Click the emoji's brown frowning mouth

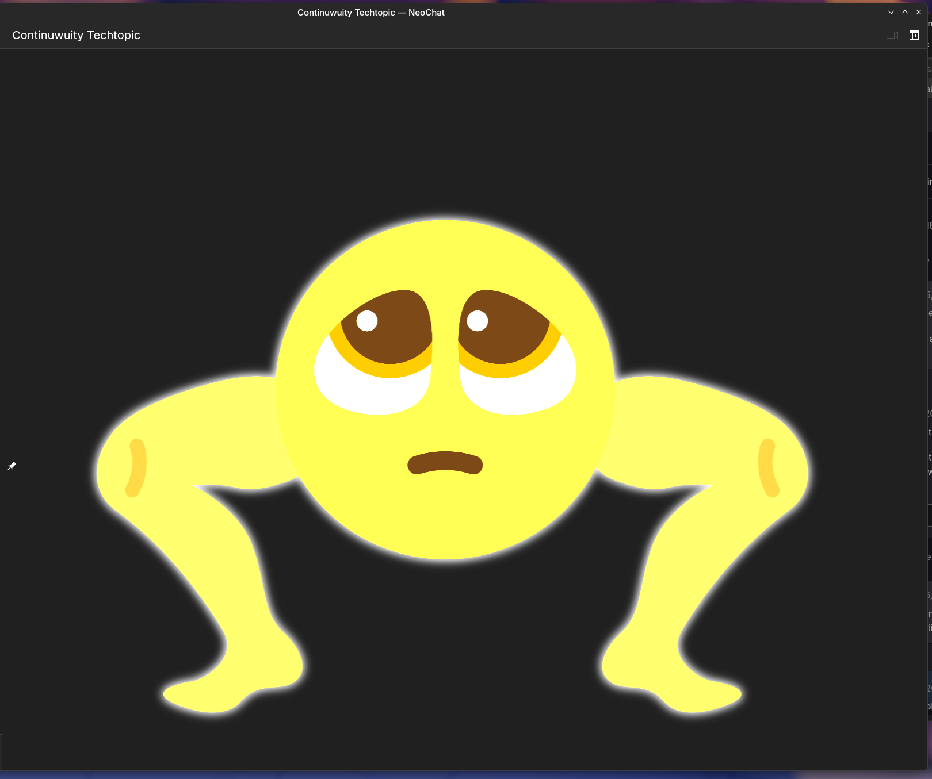tap(445, 463)
